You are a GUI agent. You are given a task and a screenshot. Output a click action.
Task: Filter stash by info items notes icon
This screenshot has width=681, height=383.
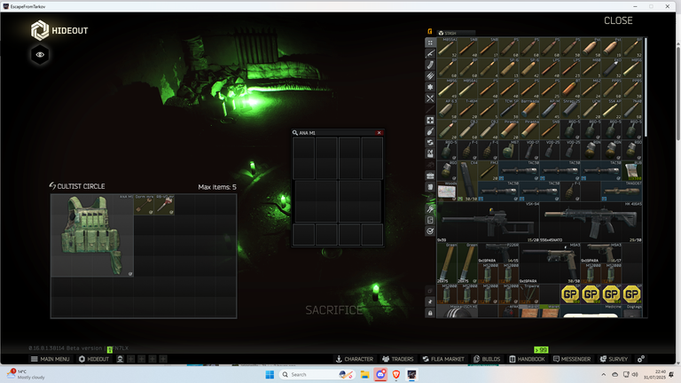tap(430, 187)
